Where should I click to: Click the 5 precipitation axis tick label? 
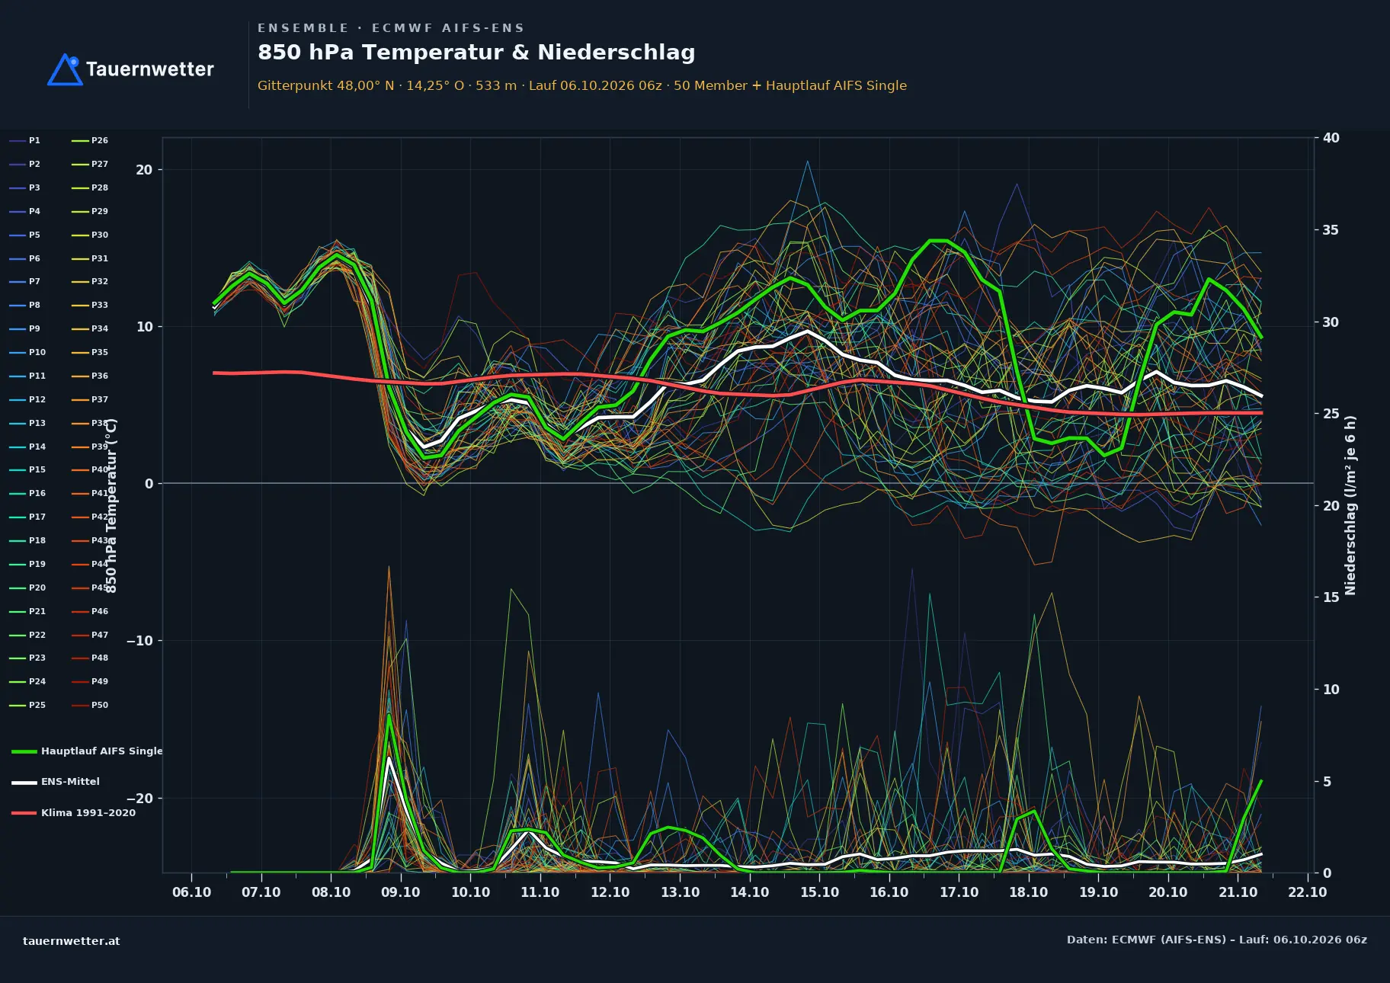[1327, 782]
